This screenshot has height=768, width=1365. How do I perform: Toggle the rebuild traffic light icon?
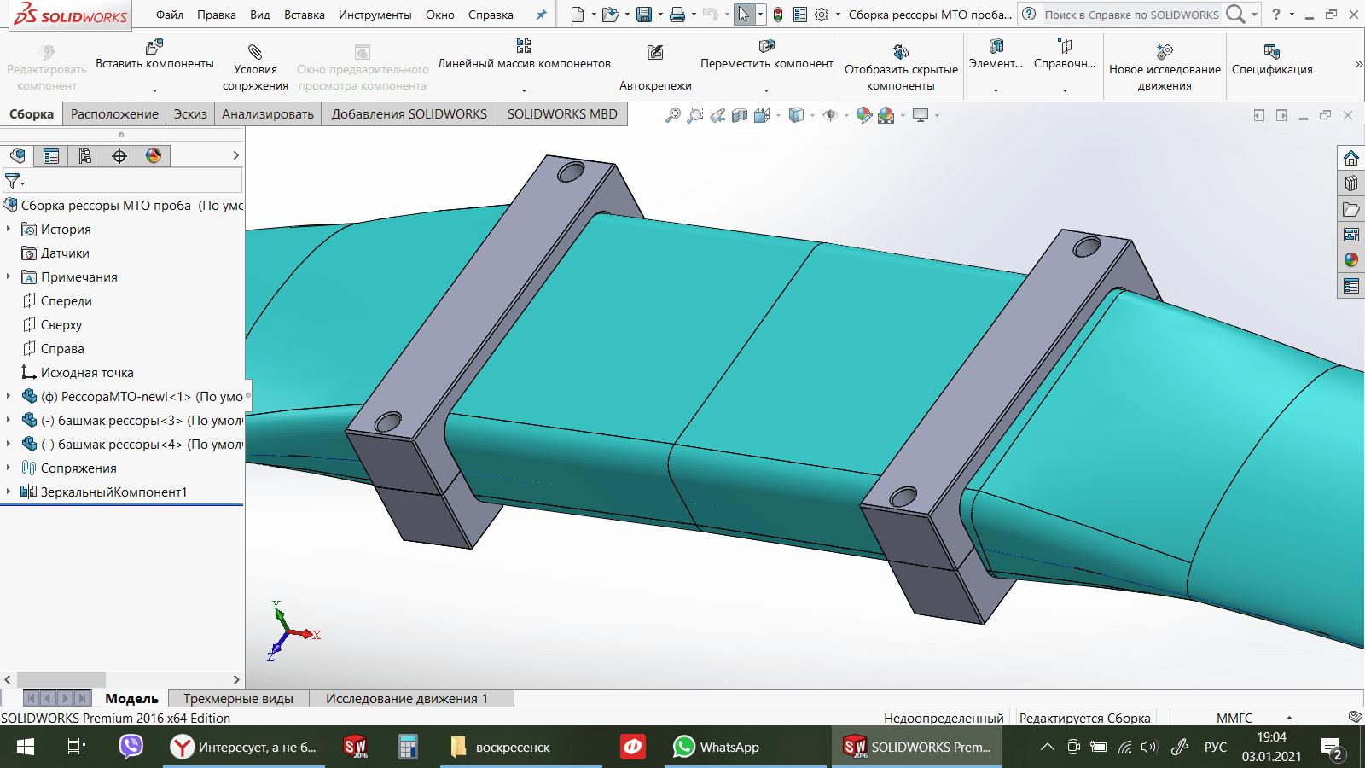778,15
